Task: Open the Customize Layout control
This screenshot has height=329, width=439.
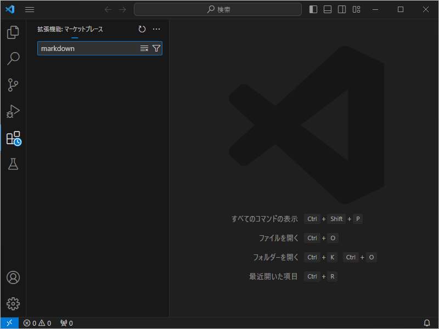Action: click(x=356, y=9)
